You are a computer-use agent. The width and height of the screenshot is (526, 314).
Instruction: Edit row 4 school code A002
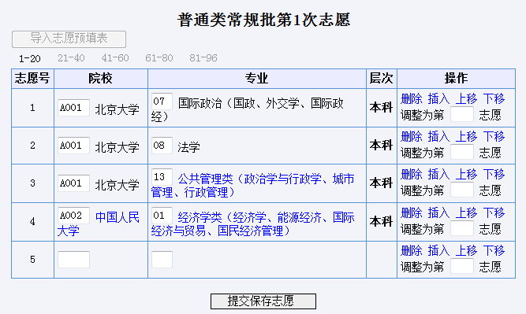[x=73, y=216]
